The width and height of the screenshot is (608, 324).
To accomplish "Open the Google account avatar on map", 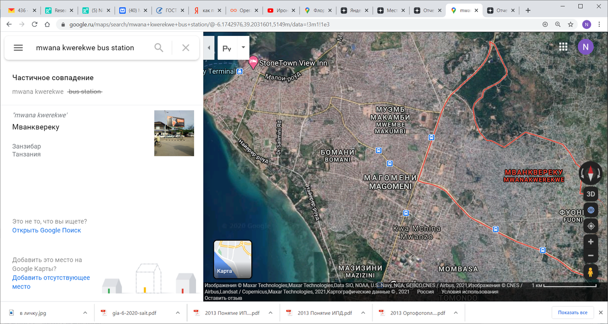I will coord(585,47).
